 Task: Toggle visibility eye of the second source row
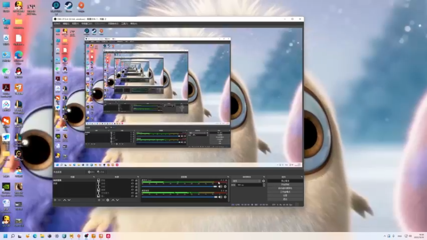coord(132,183)
